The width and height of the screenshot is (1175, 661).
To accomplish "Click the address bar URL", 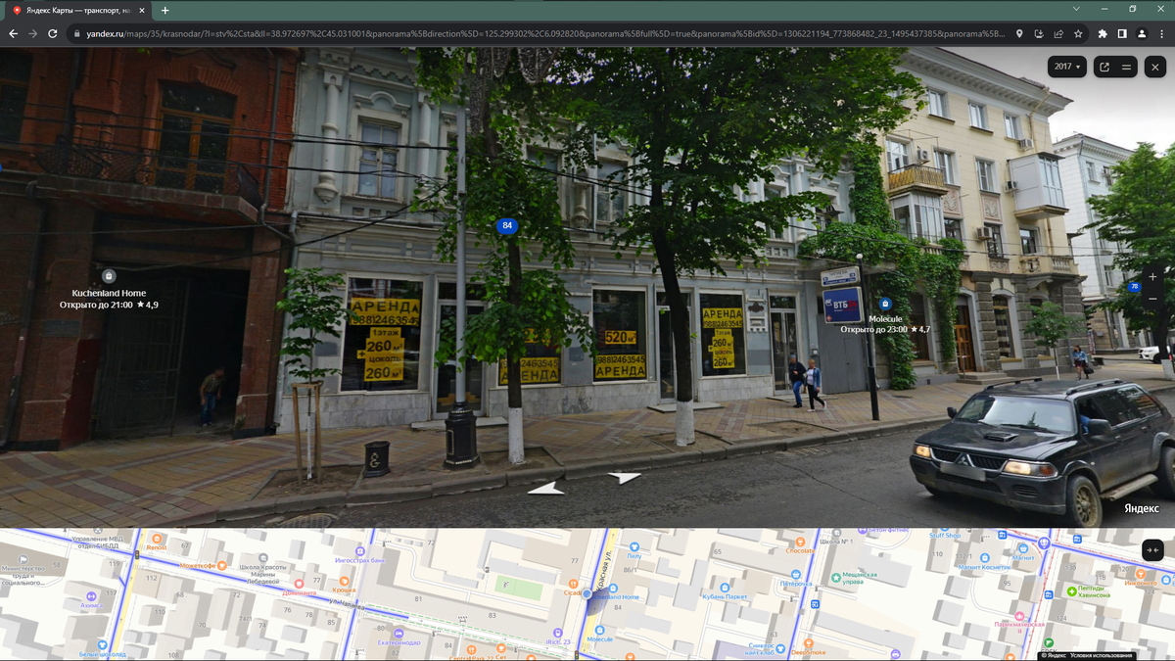I will 546,33.
